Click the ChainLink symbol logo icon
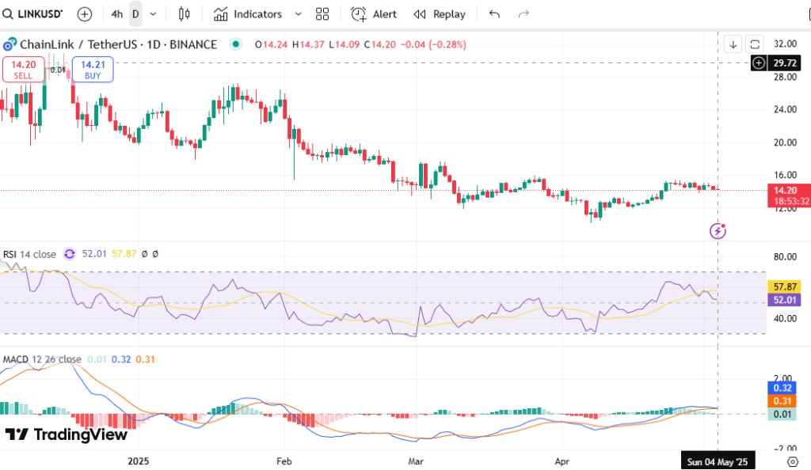Screen dimensions: 811x470 (x=10, y=44)
